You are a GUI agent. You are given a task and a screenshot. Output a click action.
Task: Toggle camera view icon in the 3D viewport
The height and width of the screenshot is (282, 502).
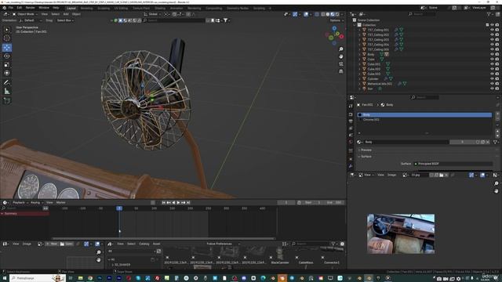tap(341, 64)
